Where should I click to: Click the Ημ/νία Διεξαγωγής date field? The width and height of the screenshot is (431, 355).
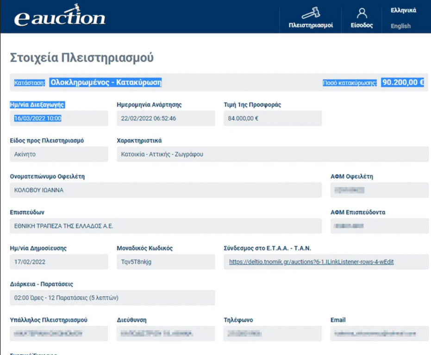click(59, 118)
